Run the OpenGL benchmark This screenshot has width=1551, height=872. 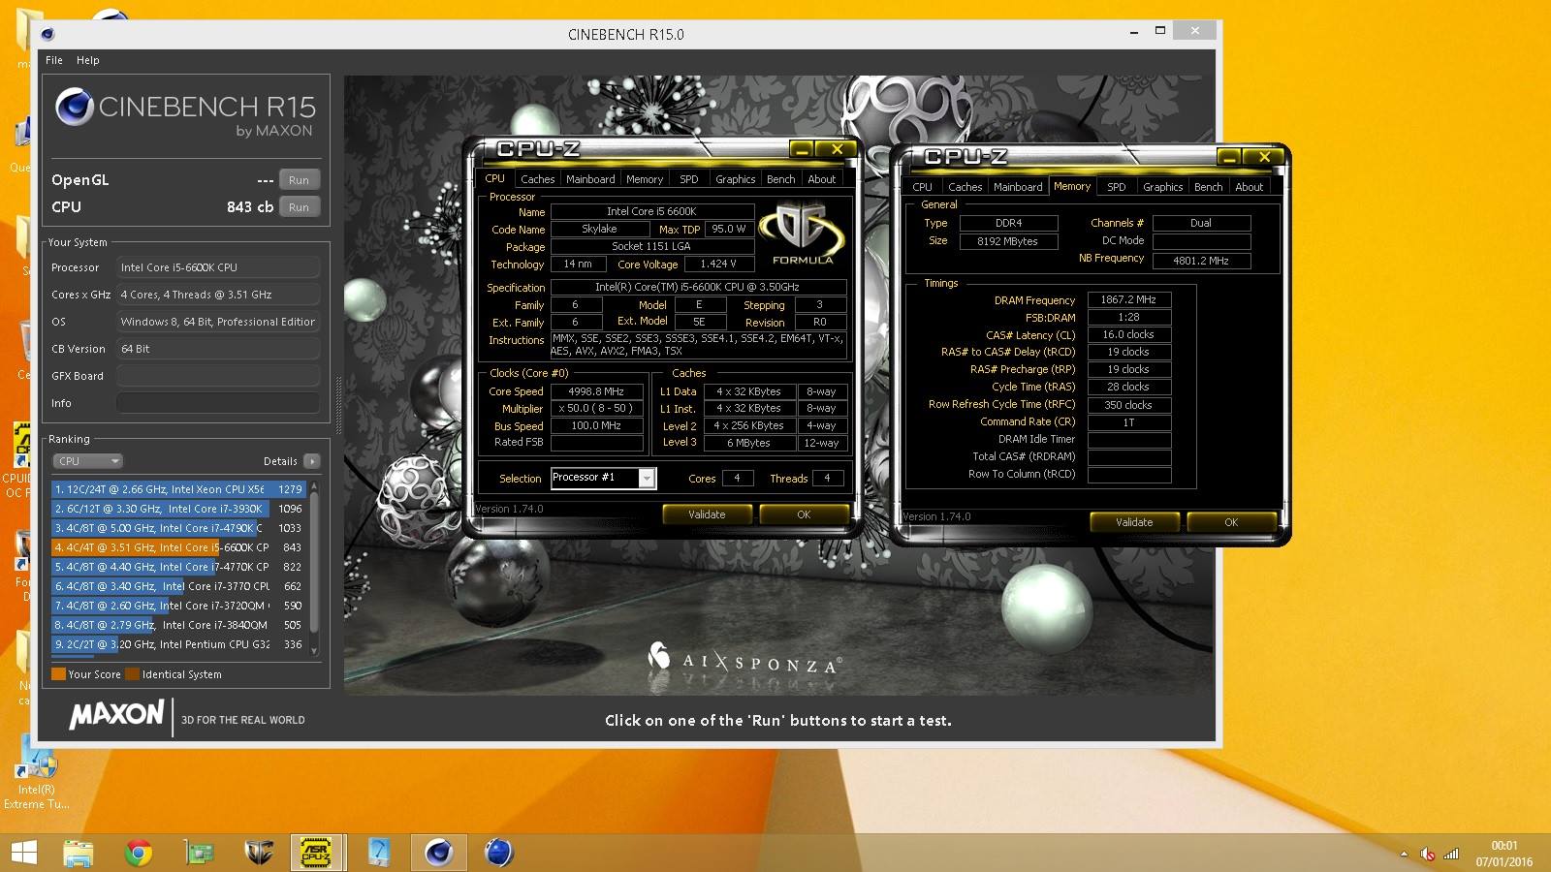pos(299,180)
